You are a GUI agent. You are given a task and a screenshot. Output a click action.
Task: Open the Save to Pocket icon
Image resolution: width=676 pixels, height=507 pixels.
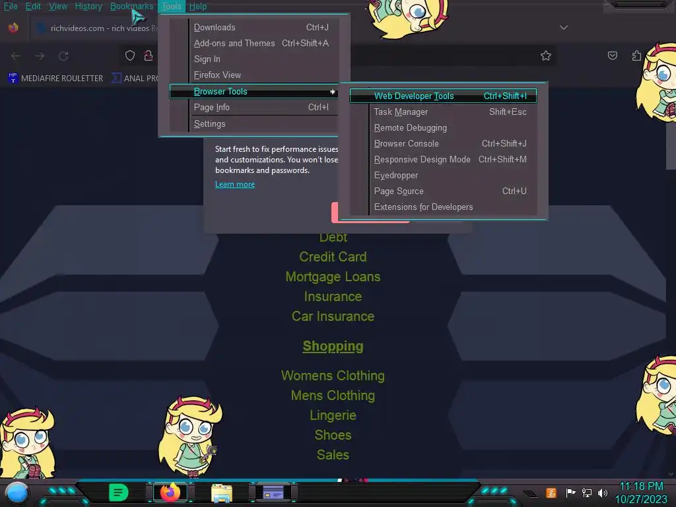click(x=612, y=55)
